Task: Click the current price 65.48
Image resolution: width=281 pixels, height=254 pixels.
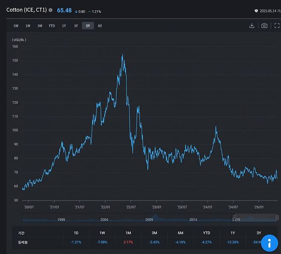Action: (64, 10)
